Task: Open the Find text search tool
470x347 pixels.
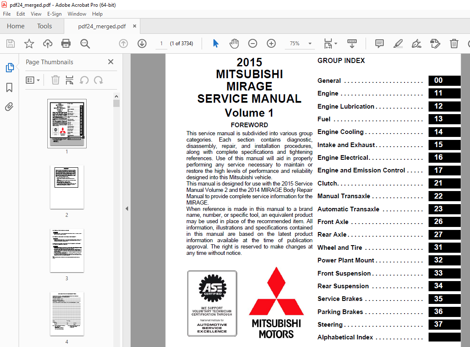Action: [85, 44]
